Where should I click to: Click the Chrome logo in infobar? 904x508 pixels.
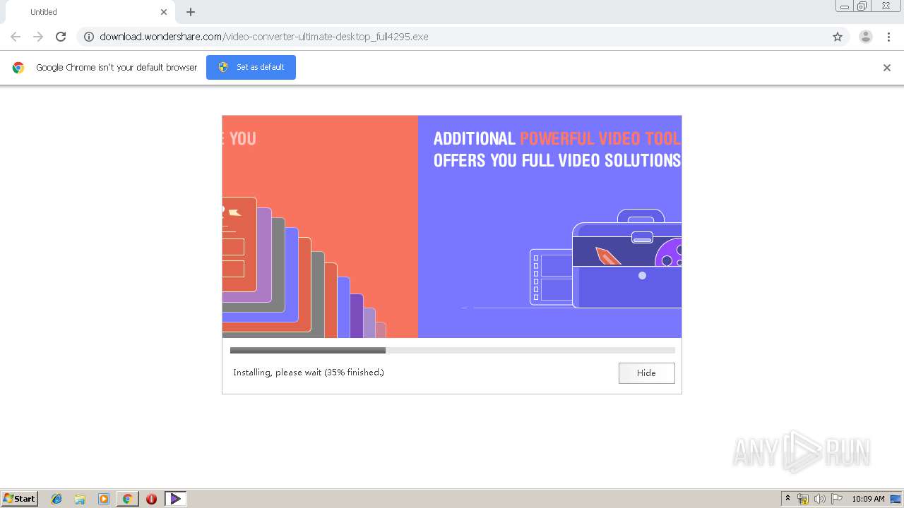18,68
